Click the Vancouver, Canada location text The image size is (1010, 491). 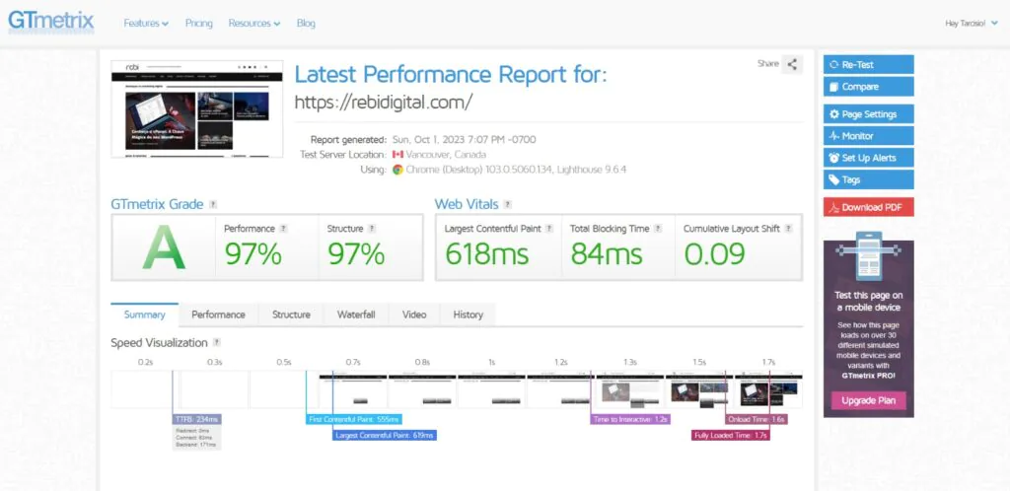[446, 155]
